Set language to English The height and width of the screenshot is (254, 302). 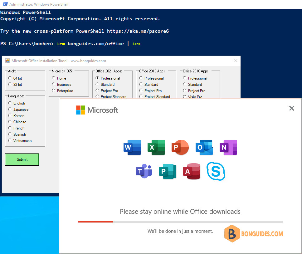[x=17, y=103]
